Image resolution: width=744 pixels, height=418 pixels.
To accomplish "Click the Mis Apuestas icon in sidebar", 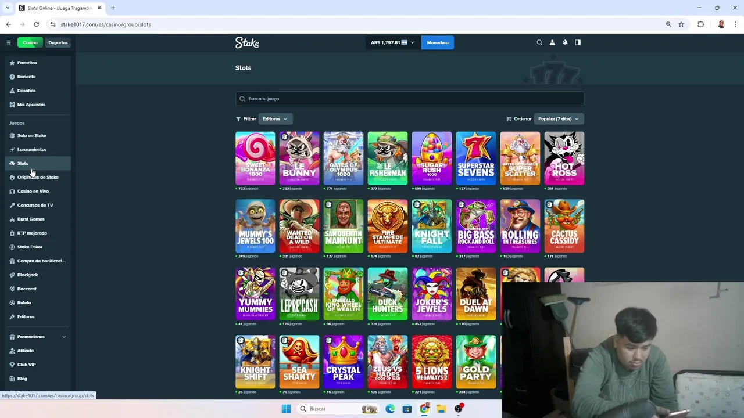I will tap(12, 105).
